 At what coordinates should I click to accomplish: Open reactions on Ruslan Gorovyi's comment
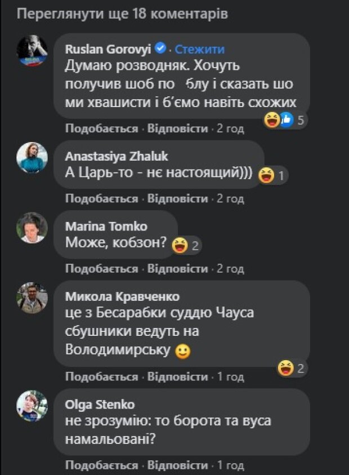click(285, 119)
